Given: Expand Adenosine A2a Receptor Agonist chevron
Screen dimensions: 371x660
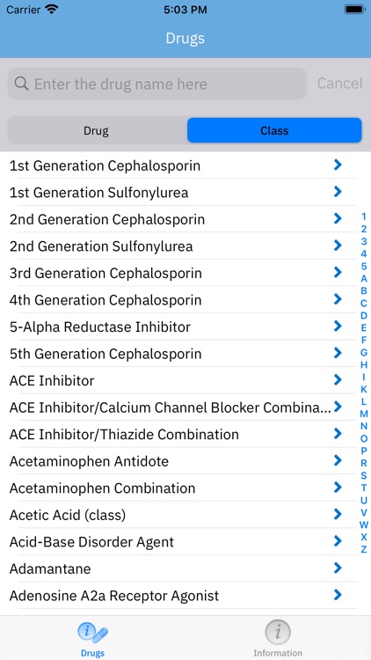Looking at the screenshot, I should pyautogui.click(x=338, y=595).
